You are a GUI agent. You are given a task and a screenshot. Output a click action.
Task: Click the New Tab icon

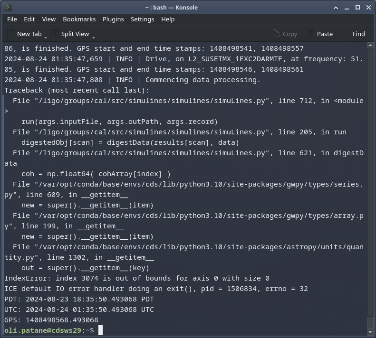pos(11,33)
